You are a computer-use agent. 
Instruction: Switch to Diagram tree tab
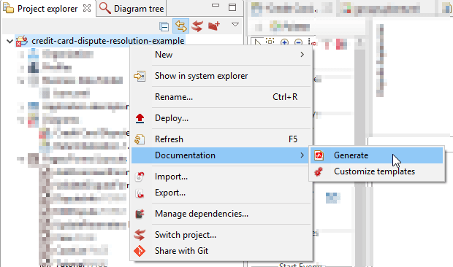[x=132, y=9]
